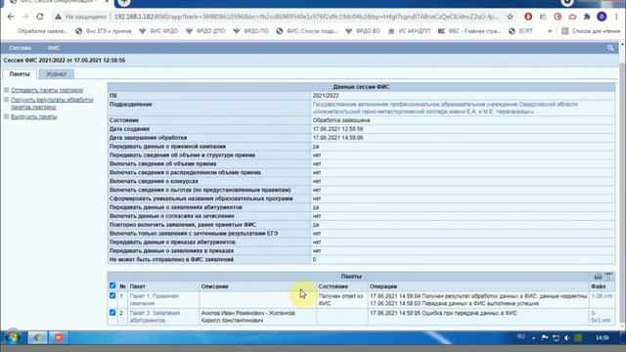The width and height of the screenshot is (626, 352).
Task: Open the volume icon in system tray
Action: [x=567, y=338]
